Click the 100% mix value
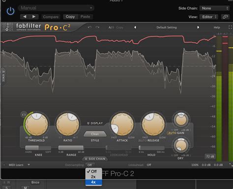 coord(195,165)
